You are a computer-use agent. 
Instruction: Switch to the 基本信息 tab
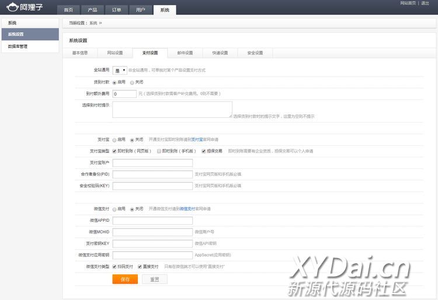tap(80, 53)
